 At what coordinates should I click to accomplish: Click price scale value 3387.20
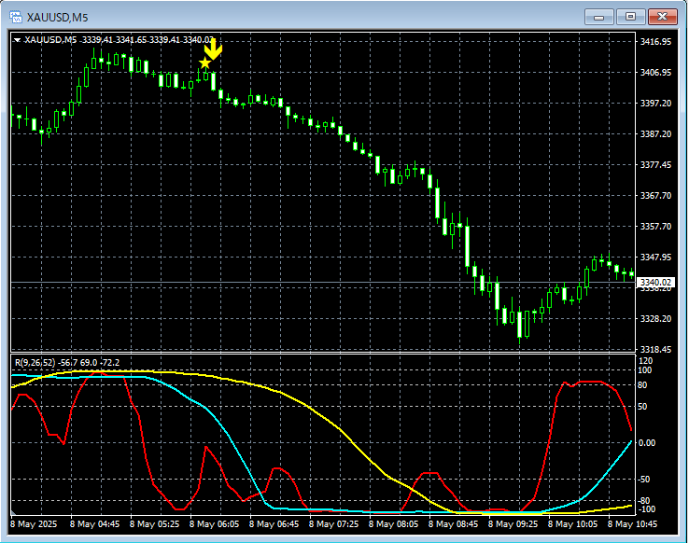(655, 134)
